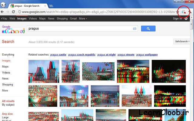The image size is (194, 121).
Task: Open related search prague czech republic
Action: 82,55
